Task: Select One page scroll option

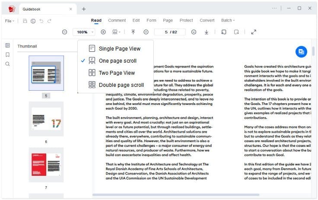Action: coord(115,60)
